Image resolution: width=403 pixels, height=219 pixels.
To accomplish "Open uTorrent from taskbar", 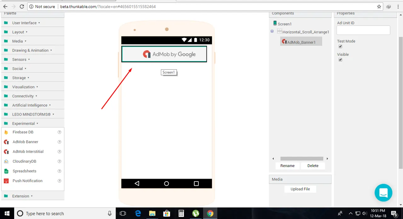I will coord(196,213).
